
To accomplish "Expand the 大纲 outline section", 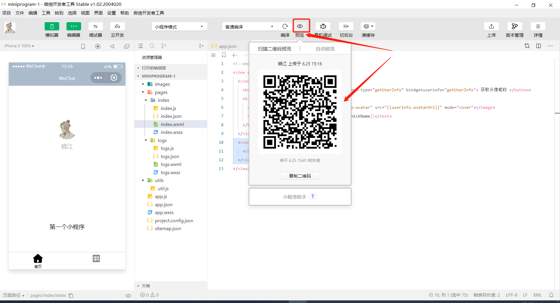I will [171, 286].
